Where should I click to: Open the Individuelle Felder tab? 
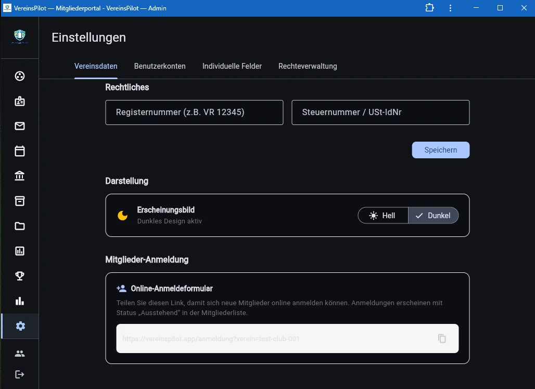click(x=232, y=66)
